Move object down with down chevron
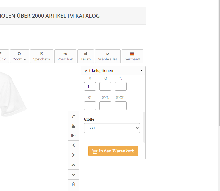Viewport: 220px width, 191px height. click(73, 174)
